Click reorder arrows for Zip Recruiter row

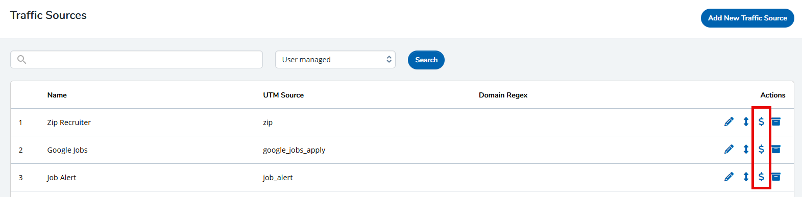coord(746,121)
